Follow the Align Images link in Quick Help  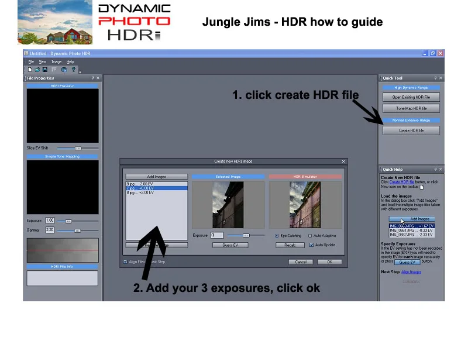pos(411,272)
